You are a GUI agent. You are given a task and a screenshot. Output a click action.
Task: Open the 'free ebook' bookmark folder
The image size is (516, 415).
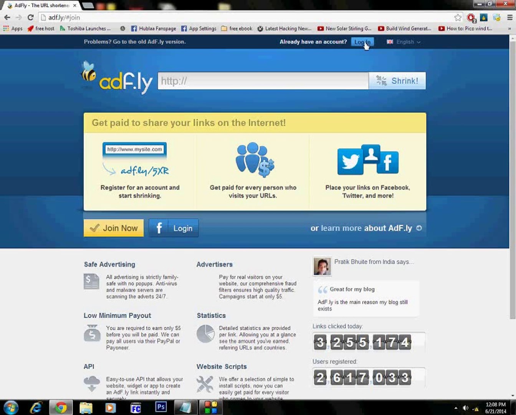[x=237, y=28]
